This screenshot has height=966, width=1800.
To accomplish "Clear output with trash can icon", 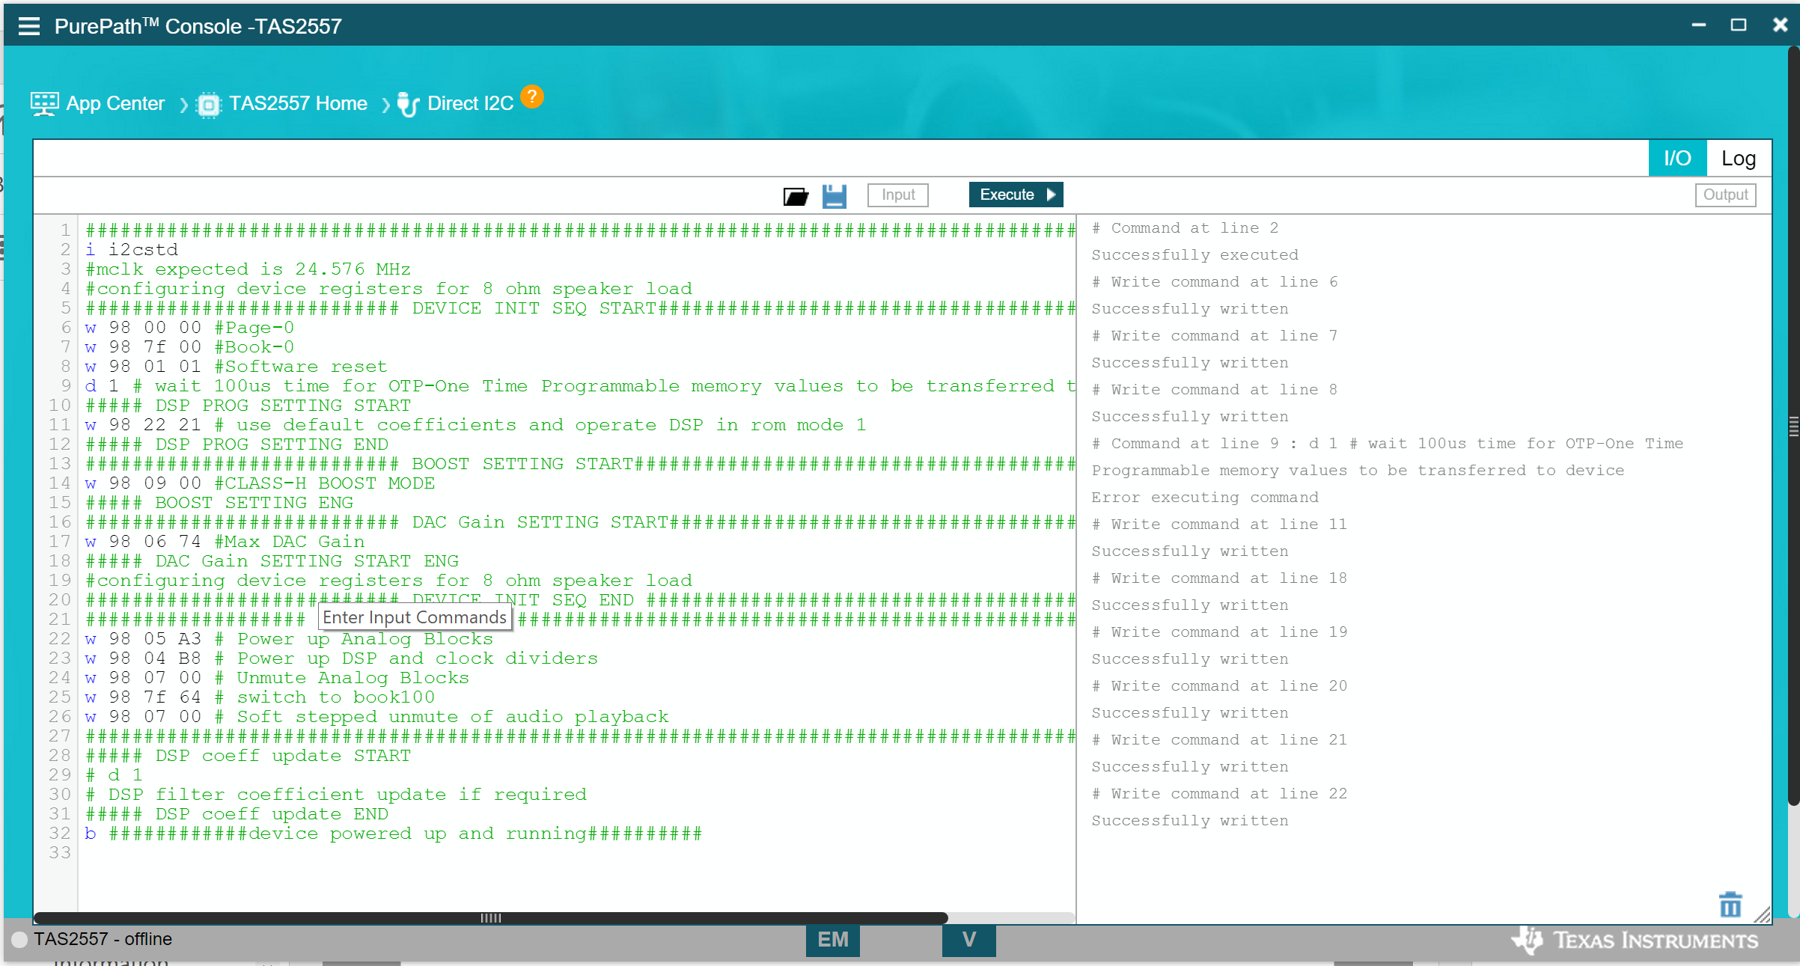I will click(x=1730, y=905).
